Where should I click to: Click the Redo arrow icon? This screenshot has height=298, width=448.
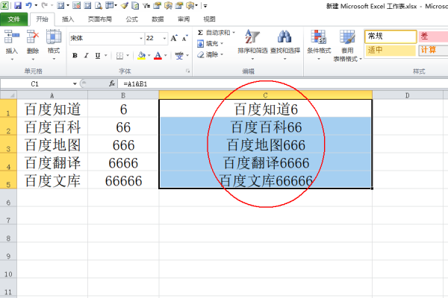(44, 5)
